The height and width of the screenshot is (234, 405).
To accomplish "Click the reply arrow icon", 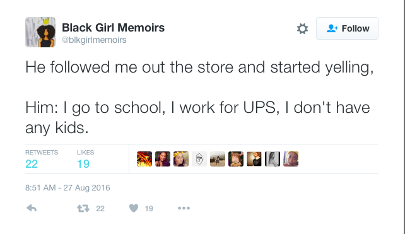I will [32, 208].
